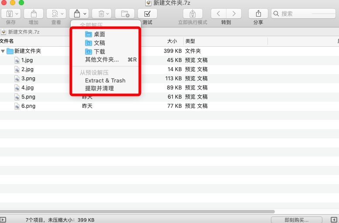Click the 399 KB size cell
The image size is (339, 223).
click(172, 51)
